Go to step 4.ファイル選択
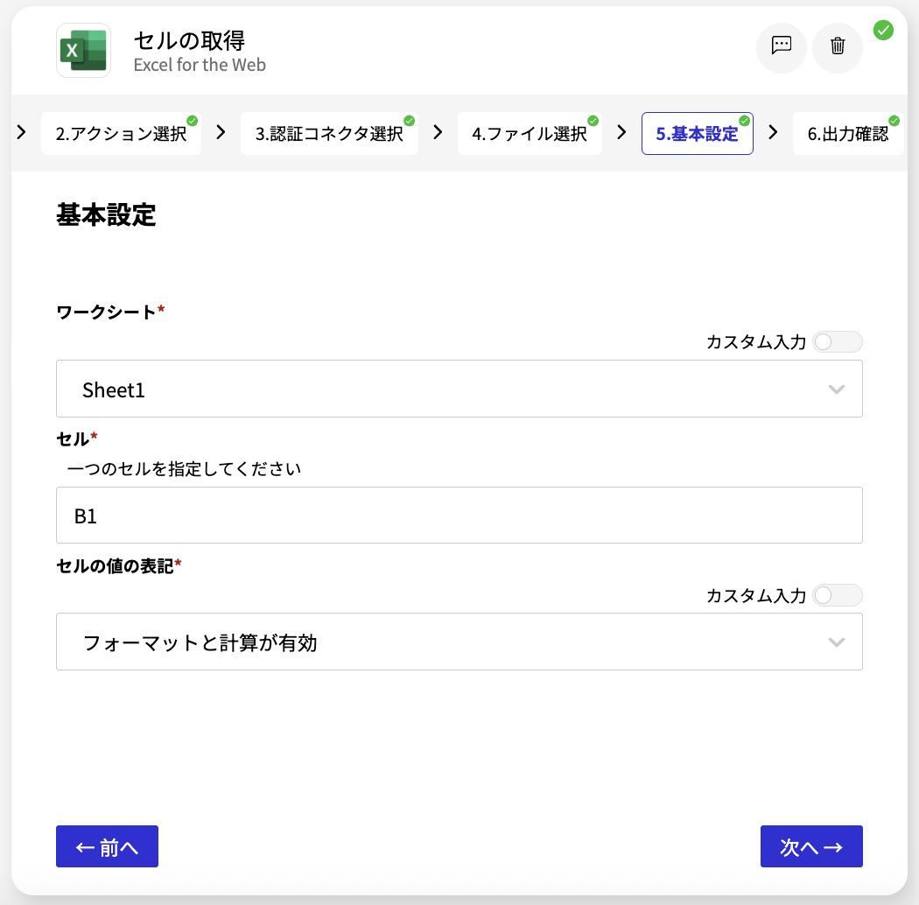The image size is (919, 905). (530, 134)
